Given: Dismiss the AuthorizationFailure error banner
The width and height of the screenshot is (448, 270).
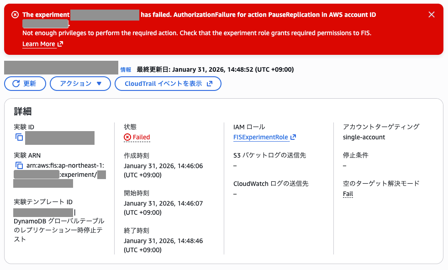Looking at the screenshot, I should tap(431, 14).
